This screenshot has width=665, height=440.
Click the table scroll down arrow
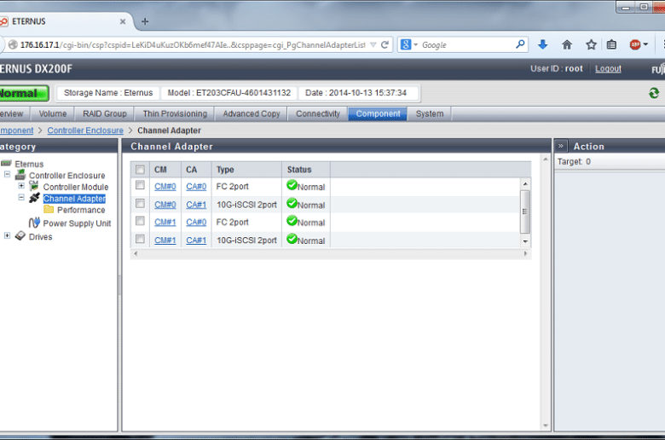tap(525, 241)
